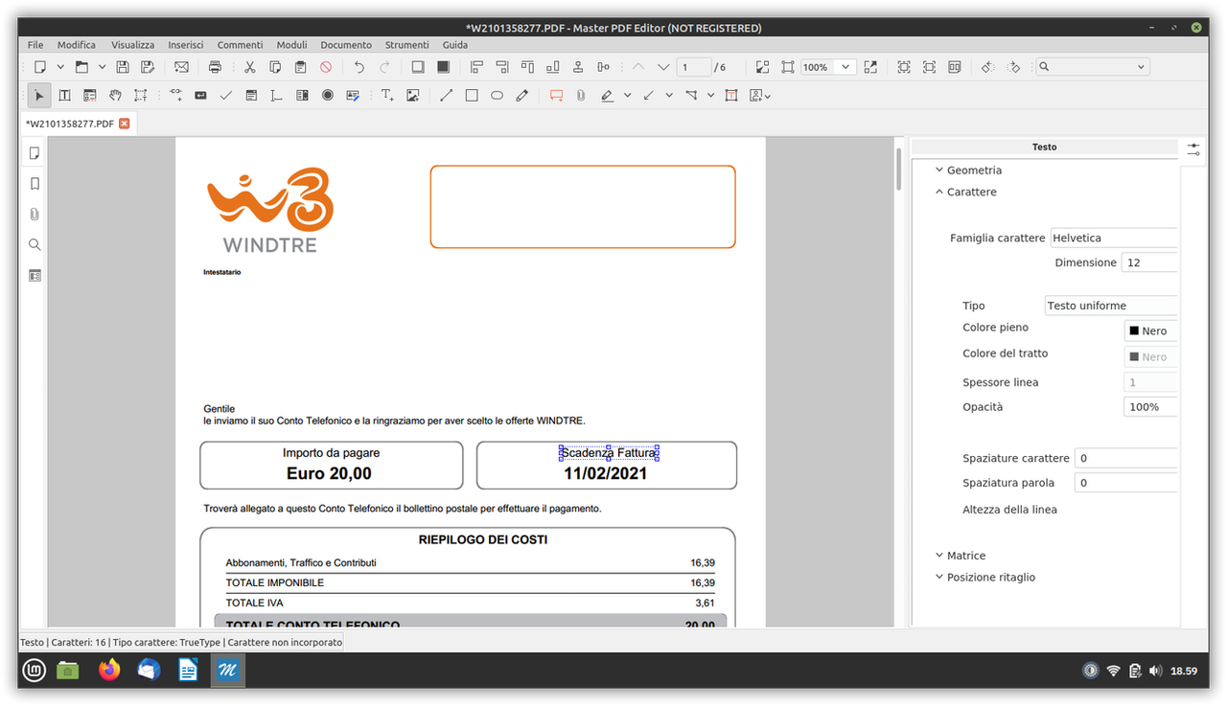Open the File menu
This screenshot has width=1227, height=706.
(35, 45)
